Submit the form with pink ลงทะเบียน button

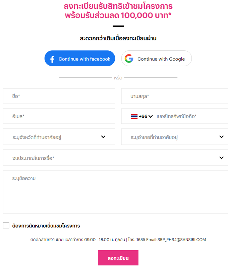(x=118, y=258)
